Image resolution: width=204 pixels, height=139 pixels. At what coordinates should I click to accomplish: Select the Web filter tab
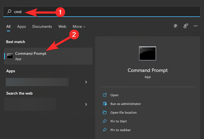point(62,26)
